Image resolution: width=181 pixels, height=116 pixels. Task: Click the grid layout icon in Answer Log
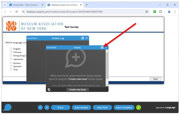[x=83, y=38]
